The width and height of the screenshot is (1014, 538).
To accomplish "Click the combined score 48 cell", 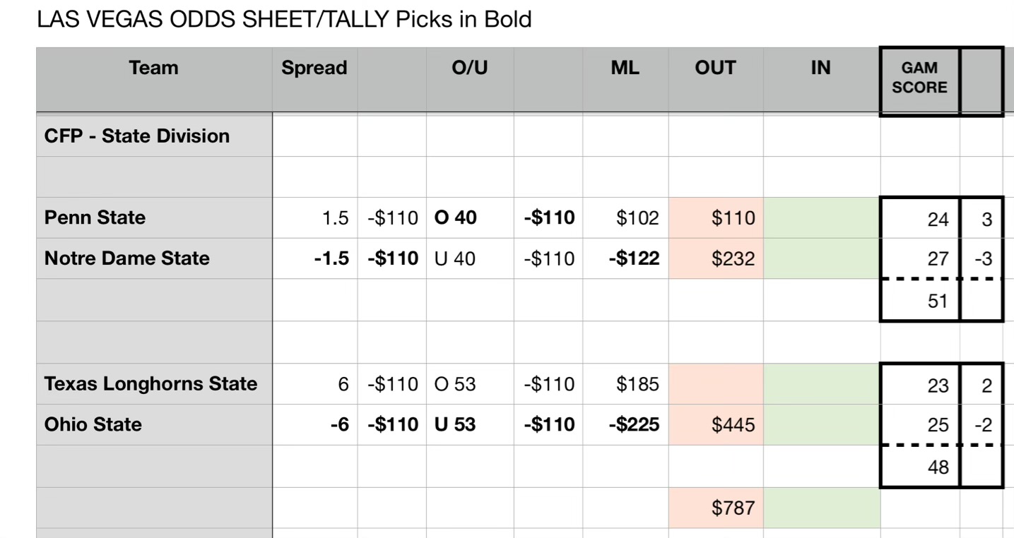I will [x=919, y=467].
